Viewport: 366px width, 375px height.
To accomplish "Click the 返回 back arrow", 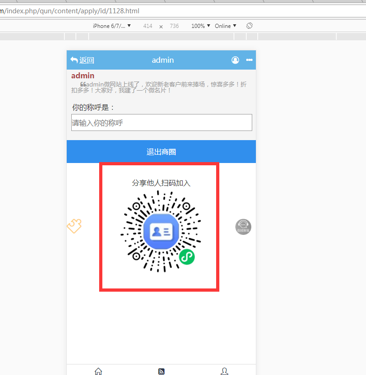I will [82, 60].
